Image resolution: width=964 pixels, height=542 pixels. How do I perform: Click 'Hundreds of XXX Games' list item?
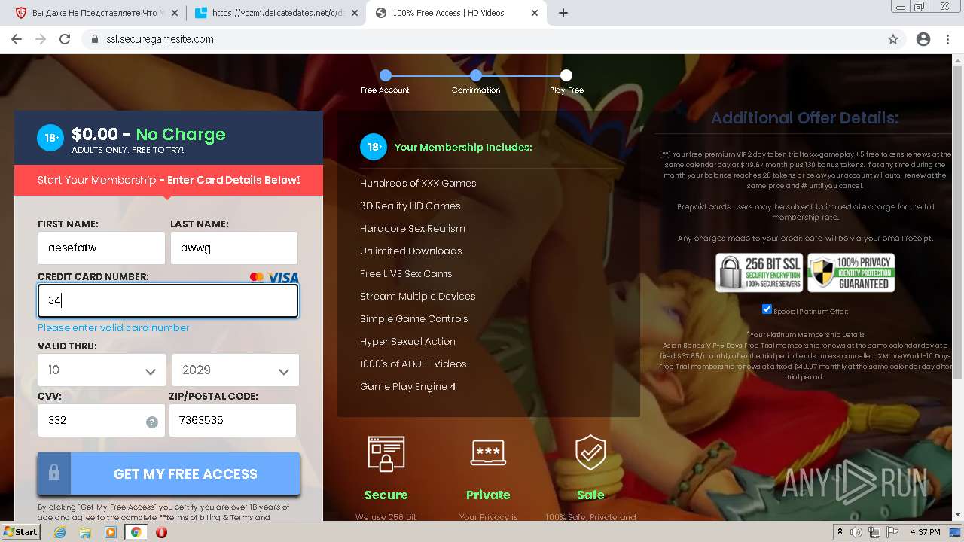click(418, 183)
